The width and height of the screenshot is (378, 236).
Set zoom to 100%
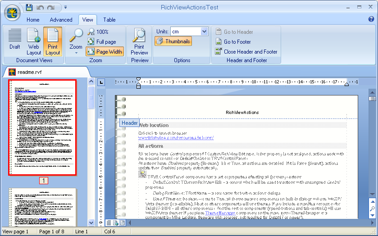pos(98,32)
